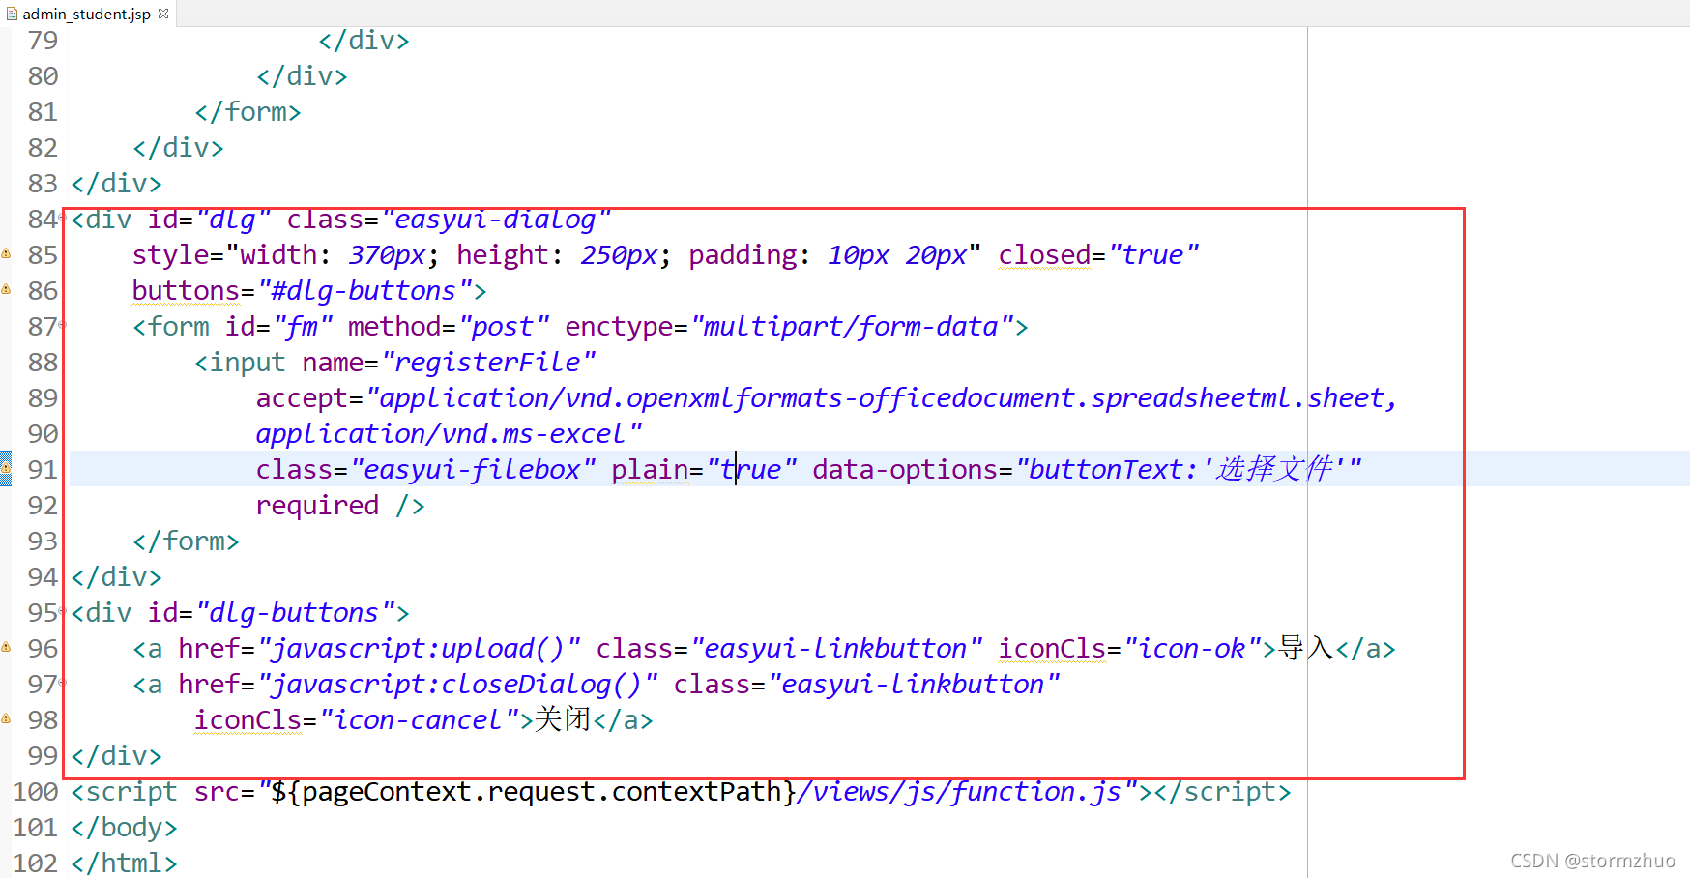Screen dimensions: 1690x878
Task: Click the underlined closed attribute on line 85
Action: coord(1044,255)
